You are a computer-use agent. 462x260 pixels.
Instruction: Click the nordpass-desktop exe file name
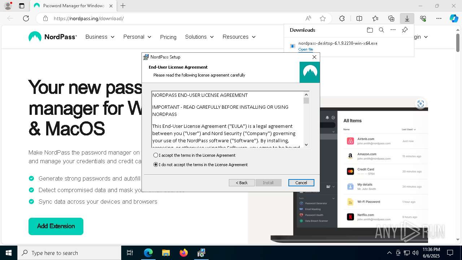click(x=338, y=43)
